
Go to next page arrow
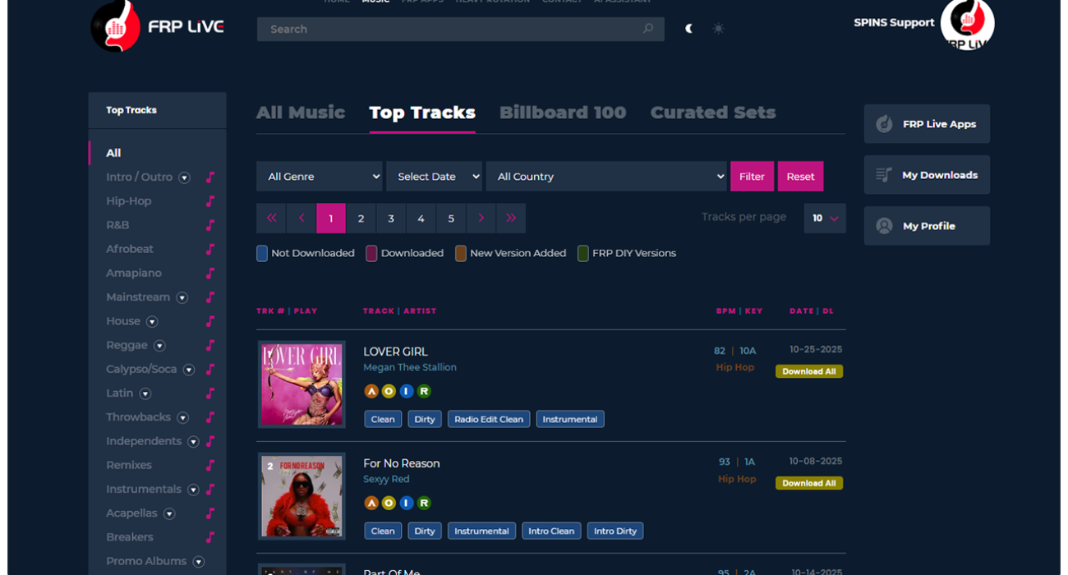[x=481, y=218]
